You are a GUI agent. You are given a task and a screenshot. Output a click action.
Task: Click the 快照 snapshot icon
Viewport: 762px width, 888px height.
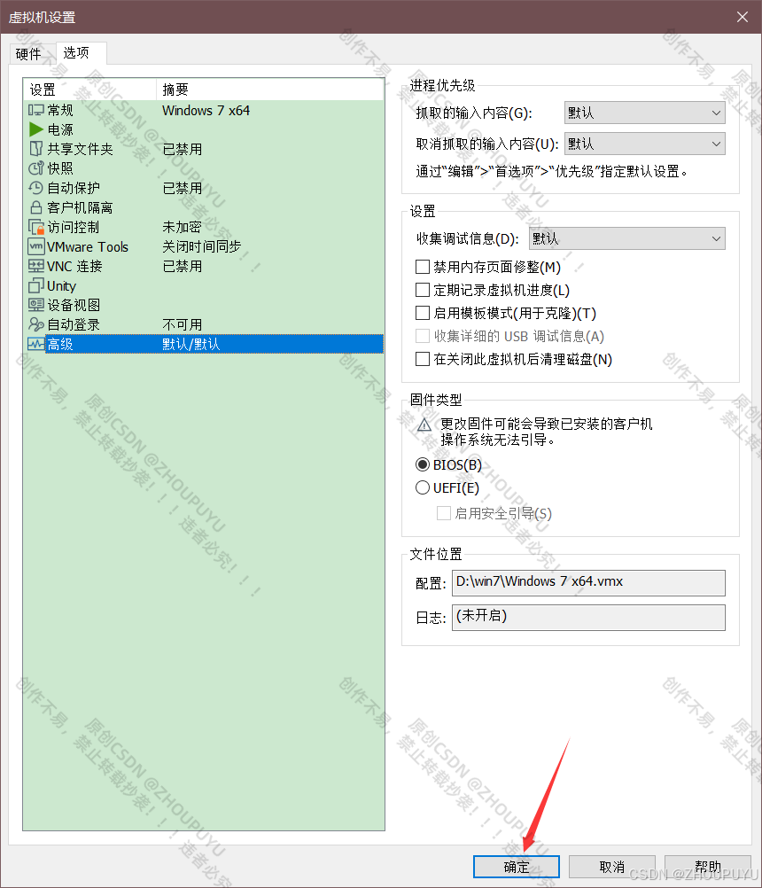click(x=36, y=168)
